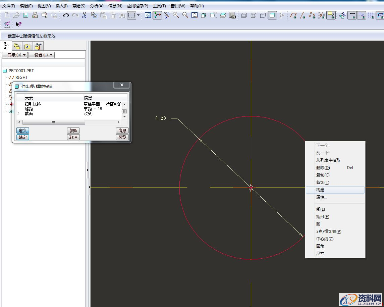Open the 显示 dropdown in model tree

click(x=14, y=55)
